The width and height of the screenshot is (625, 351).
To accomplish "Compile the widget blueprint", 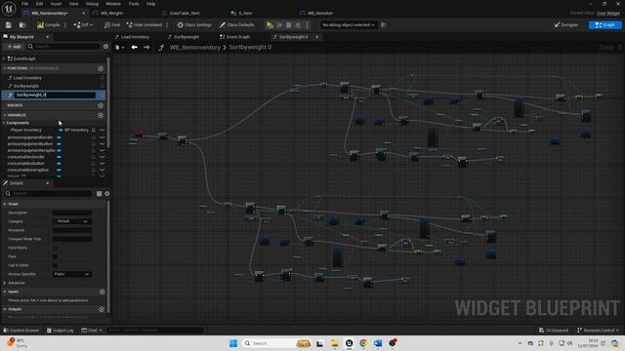I will [x=48, y=25].
